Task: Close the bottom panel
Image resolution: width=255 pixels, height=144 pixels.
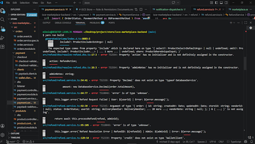Action: point(251,23)
